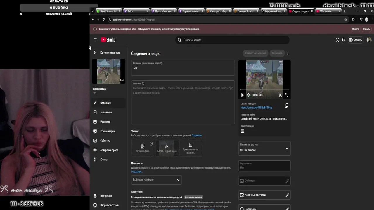Open the notifications bell
The height and width of the screenshot is (210, 374).
[344, 40]
